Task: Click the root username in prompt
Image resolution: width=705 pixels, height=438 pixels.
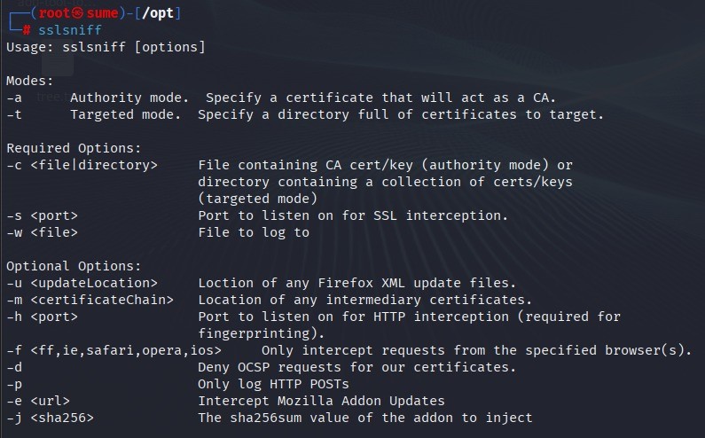Action: (54, 13)
